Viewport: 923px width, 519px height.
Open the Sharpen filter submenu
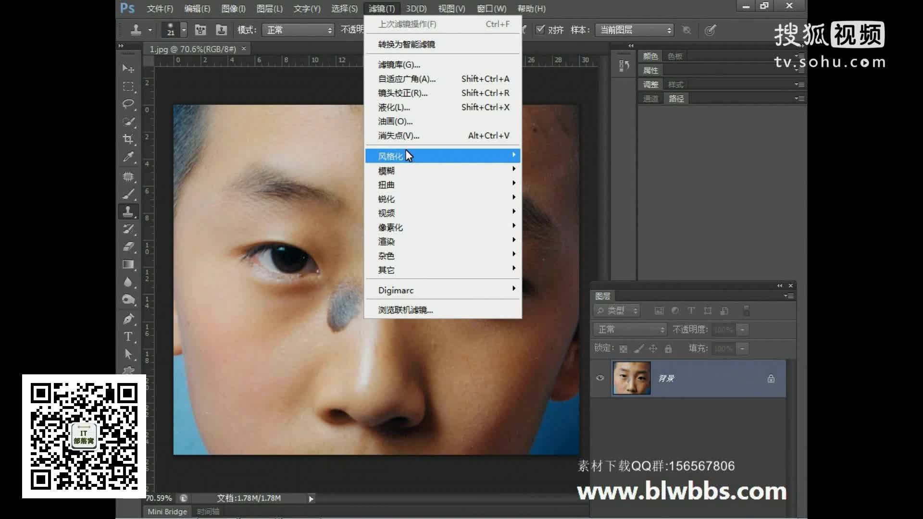pyautogui.click(x=443, y=199)
